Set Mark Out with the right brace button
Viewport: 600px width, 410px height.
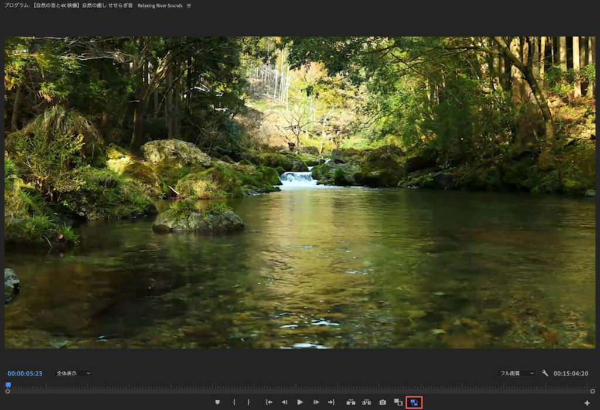click(248, 402)
